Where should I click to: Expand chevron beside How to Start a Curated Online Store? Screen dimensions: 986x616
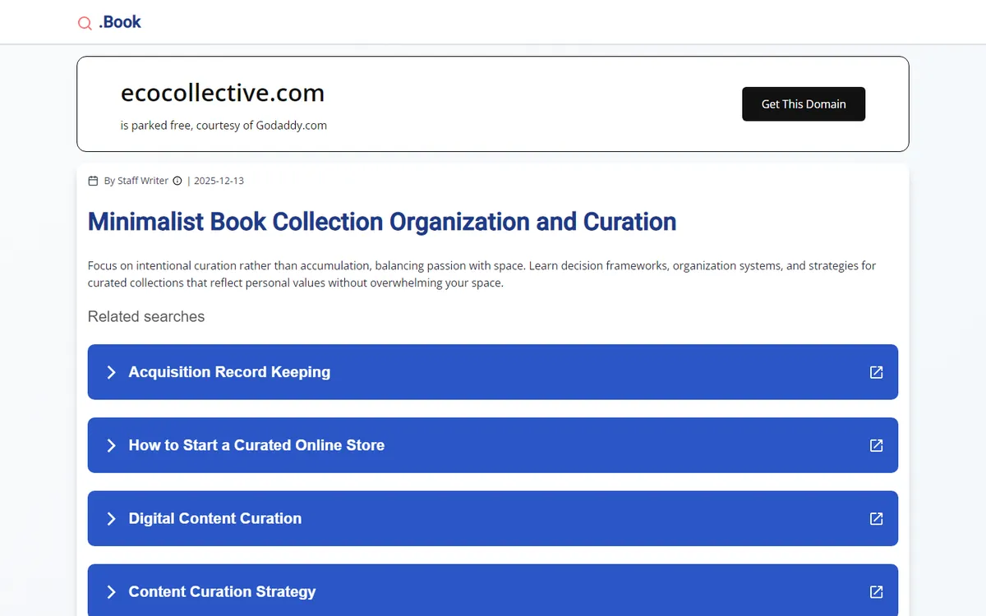click(111, 445)
